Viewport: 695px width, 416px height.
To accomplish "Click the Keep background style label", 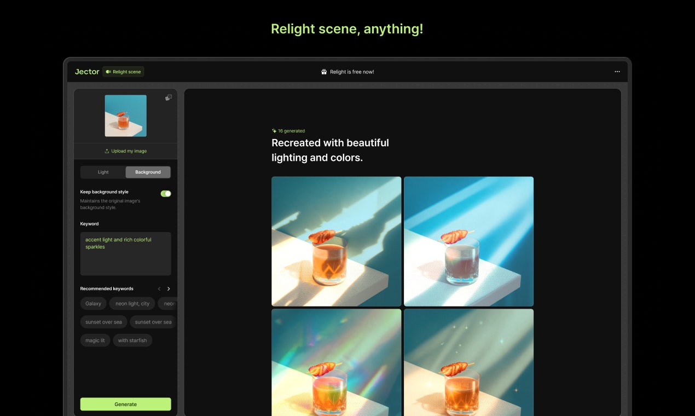I will click(x=105, y=192).
